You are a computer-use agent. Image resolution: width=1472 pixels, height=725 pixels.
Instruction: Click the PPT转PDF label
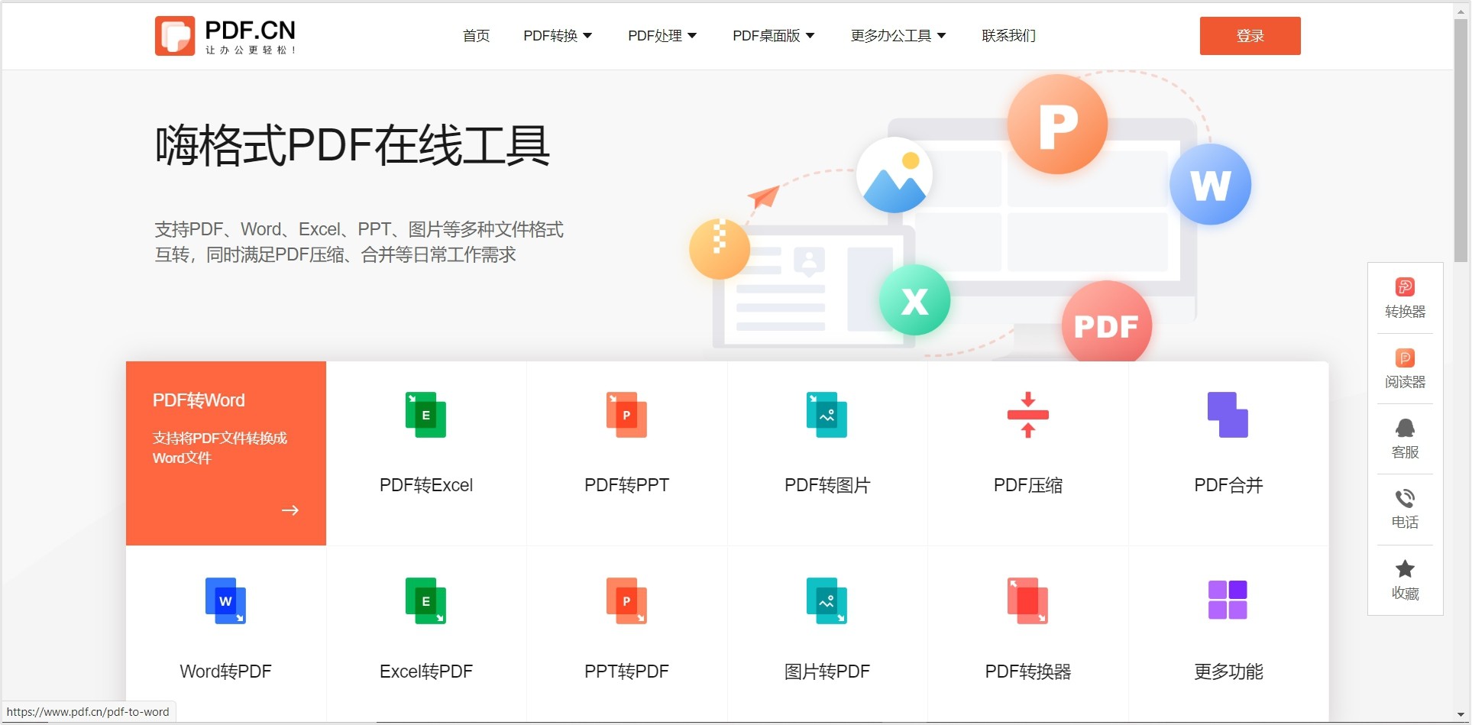pyautogui.click(x=626, y=672)
